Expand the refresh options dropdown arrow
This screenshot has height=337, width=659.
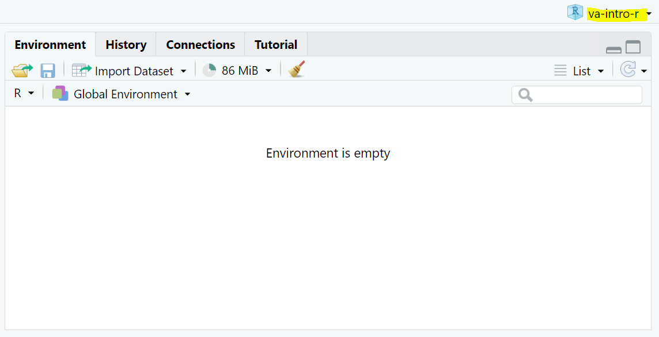click(x=644, y=71)
